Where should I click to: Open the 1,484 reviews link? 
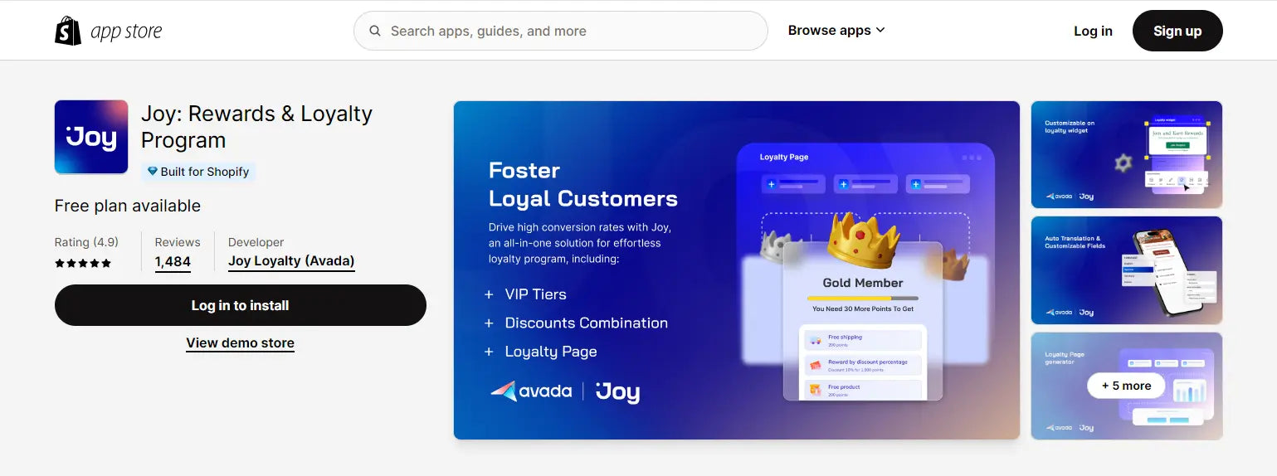(x=173, y=261)
